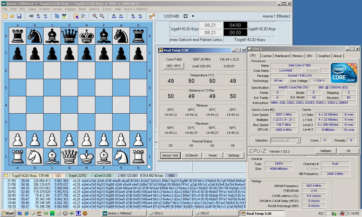Save game with the floppy disk icon
Screen dimensions: 362x217
coord(19,16)
